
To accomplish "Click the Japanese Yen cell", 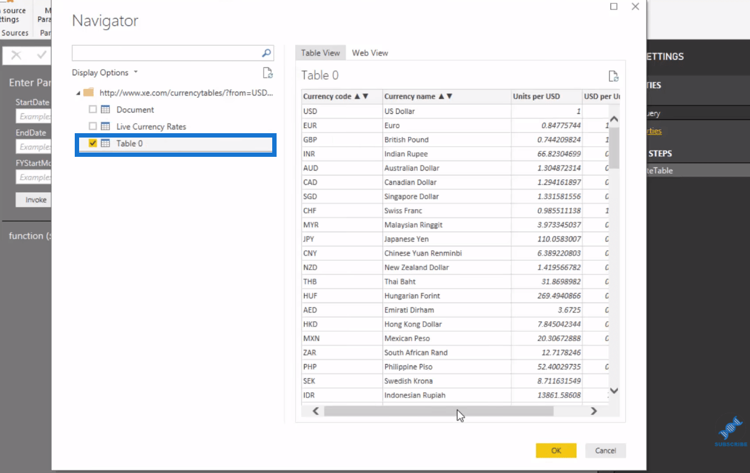I will 447,239.
